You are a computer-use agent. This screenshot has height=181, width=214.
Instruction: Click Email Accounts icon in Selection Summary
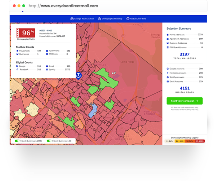168,81
